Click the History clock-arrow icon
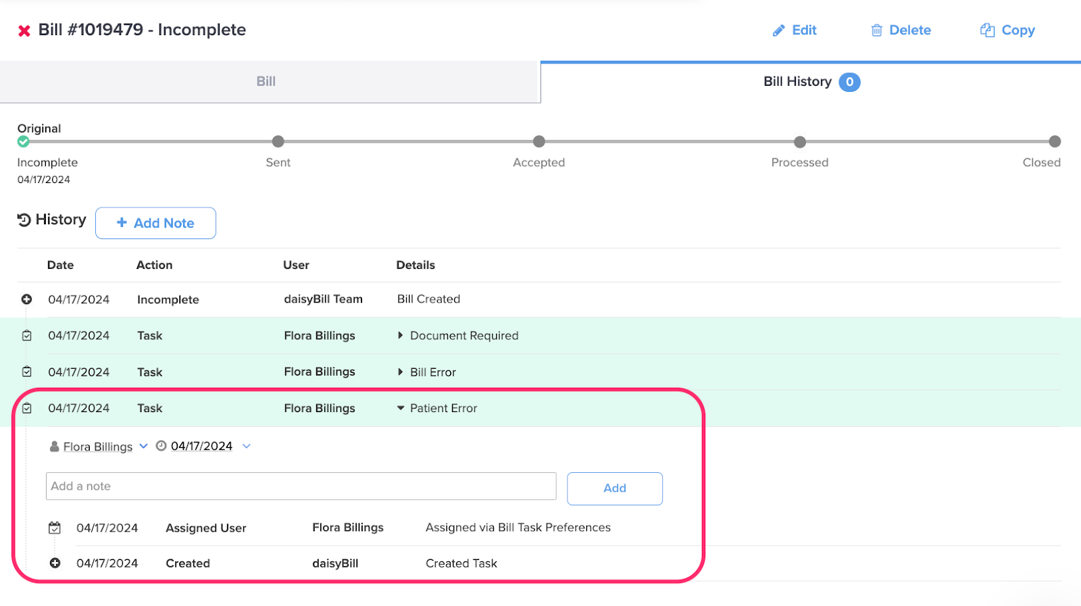Image resolution: width=1081 pixels, height=606 pixels. click(x=24, y=220)
